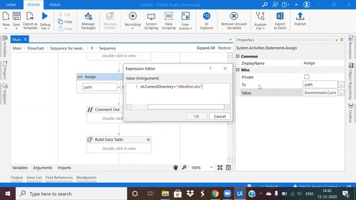
Task: Fit workflow to screen
Action: (x=220, y=168)
